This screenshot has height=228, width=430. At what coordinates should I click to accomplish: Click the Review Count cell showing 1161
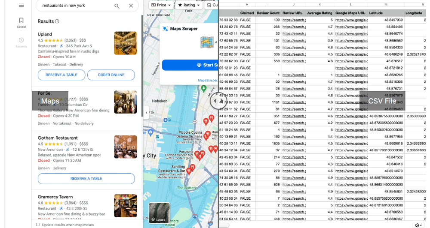point(268,102)
